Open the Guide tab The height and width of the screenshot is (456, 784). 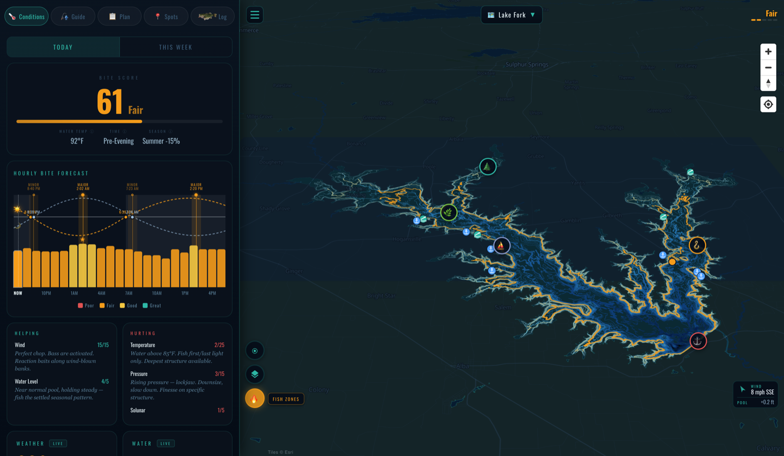pyautogui.click(x=73, y=17)
